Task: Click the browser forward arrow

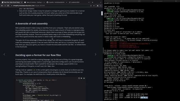Action: (x=5, y=6)
